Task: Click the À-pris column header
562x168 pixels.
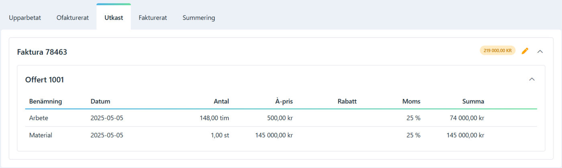Action: tap(284, 101)
